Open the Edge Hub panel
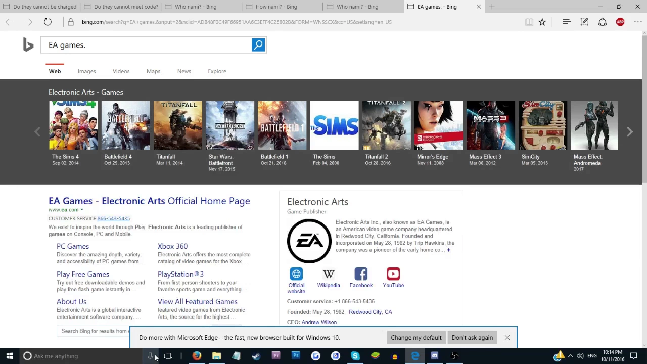 pos(567,22)
